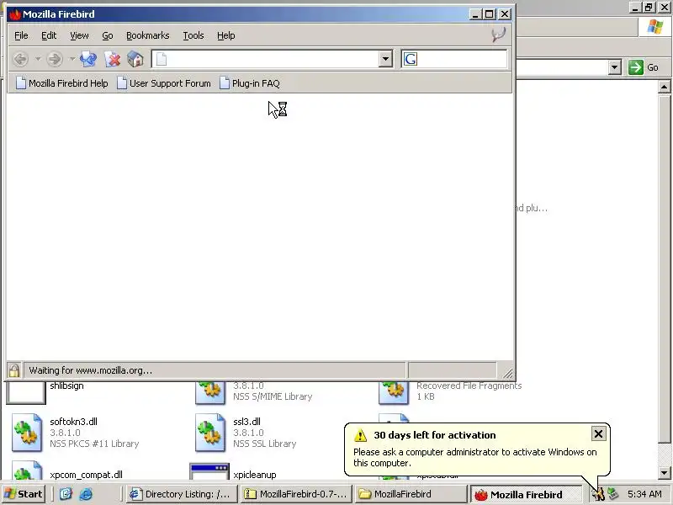Select the Recovered File Fragments file icon
The height and width of the screenshot is (505, 673).
coord(394,392)
